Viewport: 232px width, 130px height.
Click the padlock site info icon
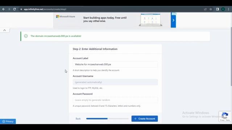coord(21,9)
